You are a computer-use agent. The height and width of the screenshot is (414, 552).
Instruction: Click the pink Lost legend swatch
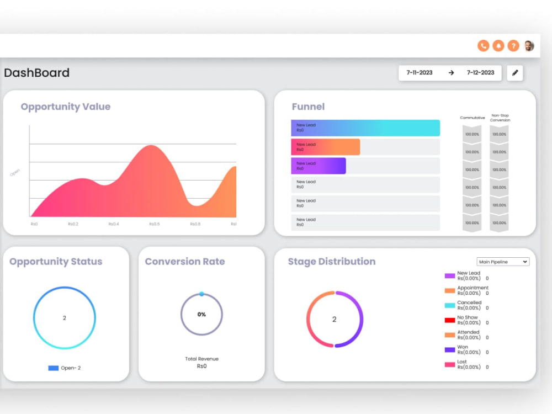(450, 365)
